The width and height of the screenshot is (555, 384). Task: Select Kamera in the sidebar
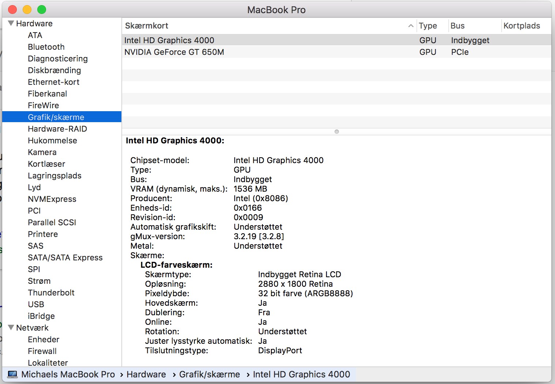(x=42, y=152)
